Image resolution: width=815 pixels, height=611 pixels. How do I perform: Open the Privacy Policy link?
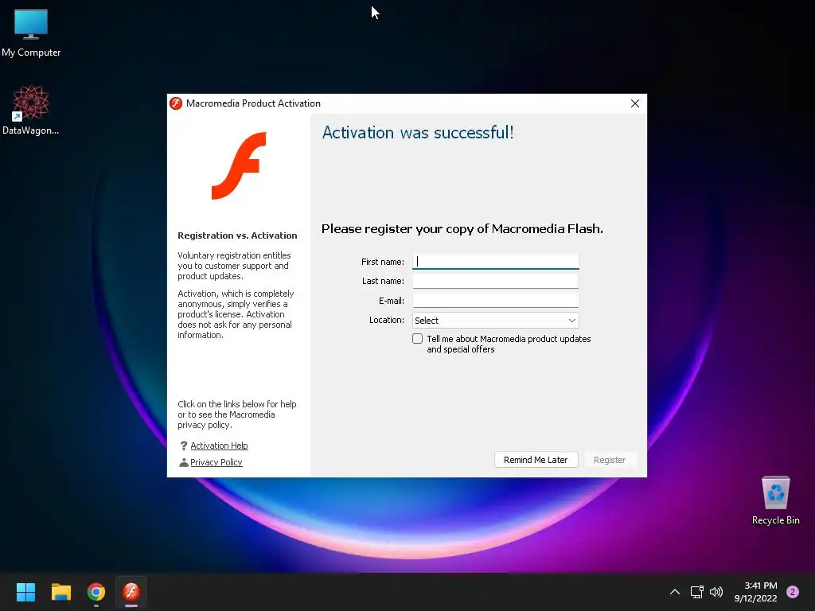[x=216, y=462]
